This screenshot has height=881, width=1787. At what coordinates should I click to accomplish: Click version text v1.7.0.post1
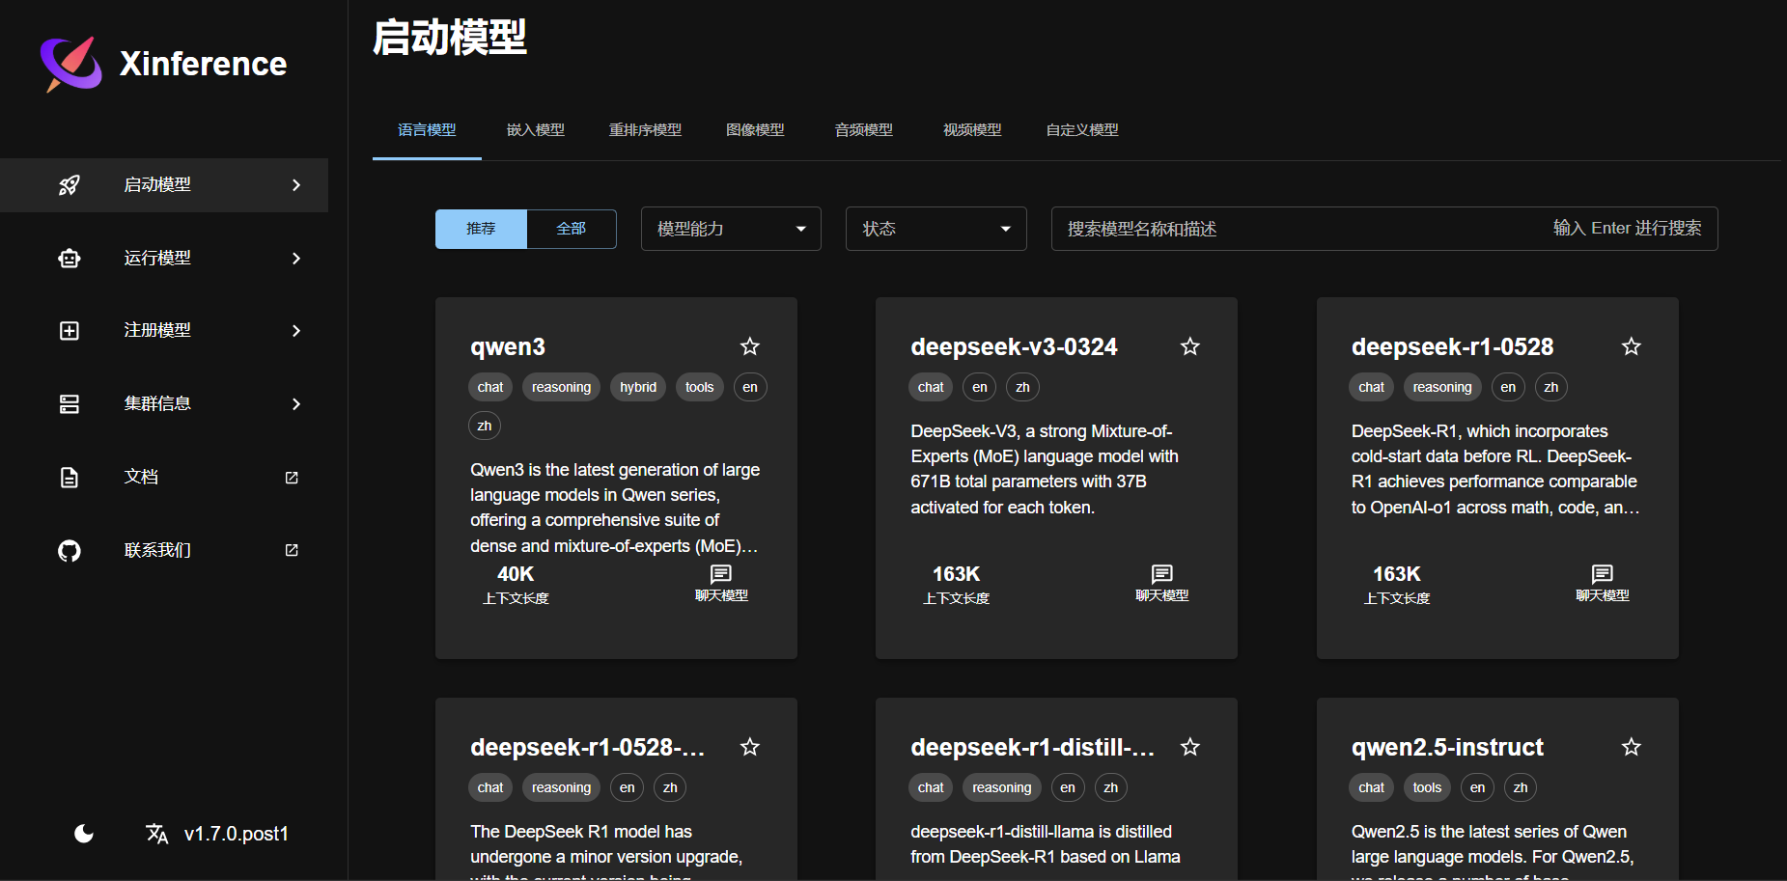pos(237,834)
